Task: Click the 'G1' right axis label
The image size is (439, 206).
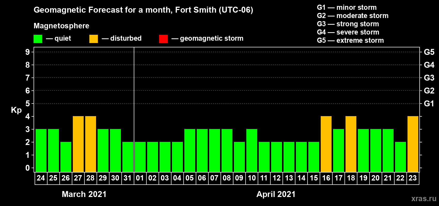Action: (429, 104)
